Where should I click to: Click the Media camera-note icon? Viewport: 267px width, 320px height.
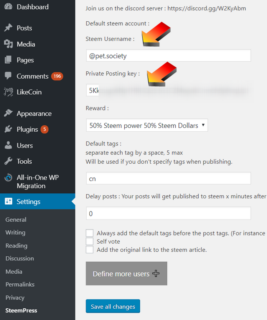[8, 44]
